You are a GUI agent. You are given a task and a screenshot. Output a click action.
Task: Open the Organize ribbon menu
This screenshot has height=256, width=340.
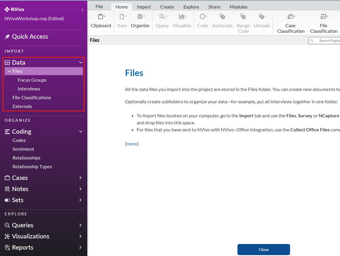click(x=140, y=21)
